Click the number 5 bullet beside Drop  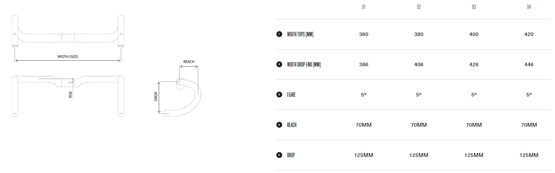279,155
